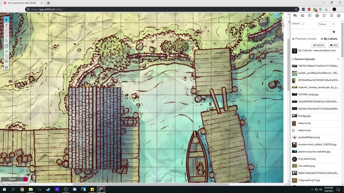Select the eye Fog of War tool

coord(6,51)
